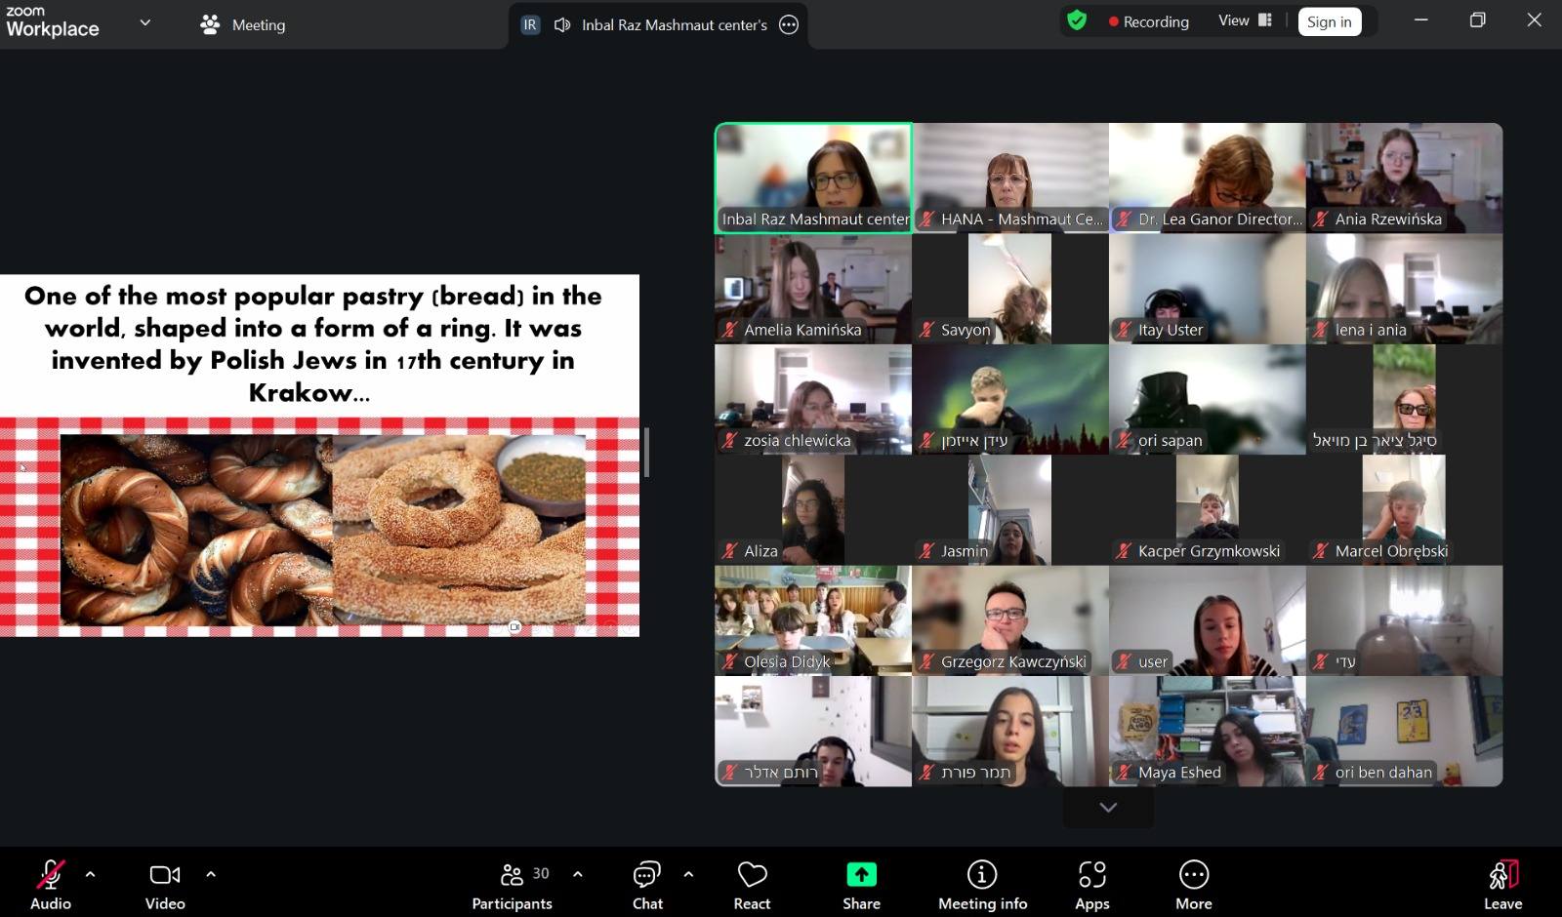The width and height of the screenshot is (1562, 917).
Task: Open Meeting info
Action: click(x=982, y=886)
